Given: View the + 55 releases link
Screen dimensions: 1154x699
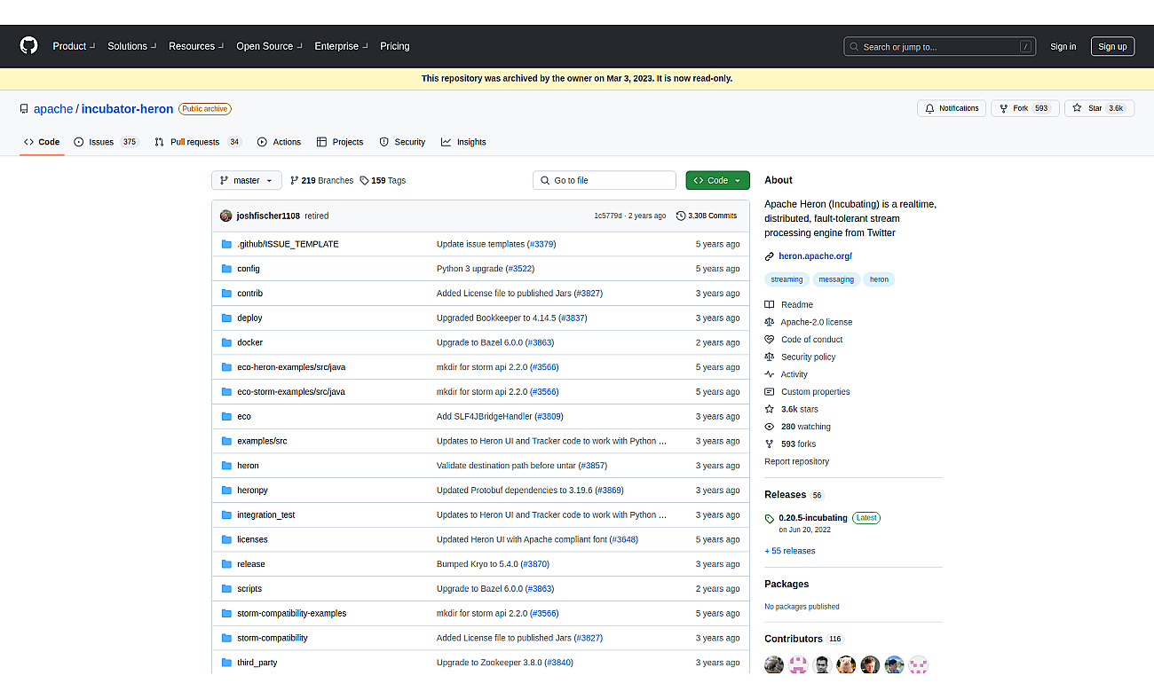Looking at the screenshot, I should tap(790, 551).
